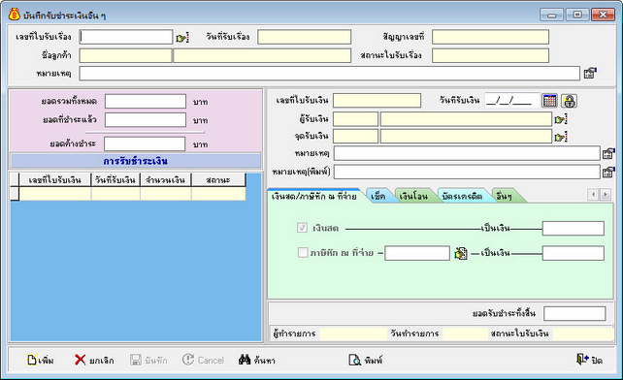Click the การรับชำระเงิน section header

136,161
